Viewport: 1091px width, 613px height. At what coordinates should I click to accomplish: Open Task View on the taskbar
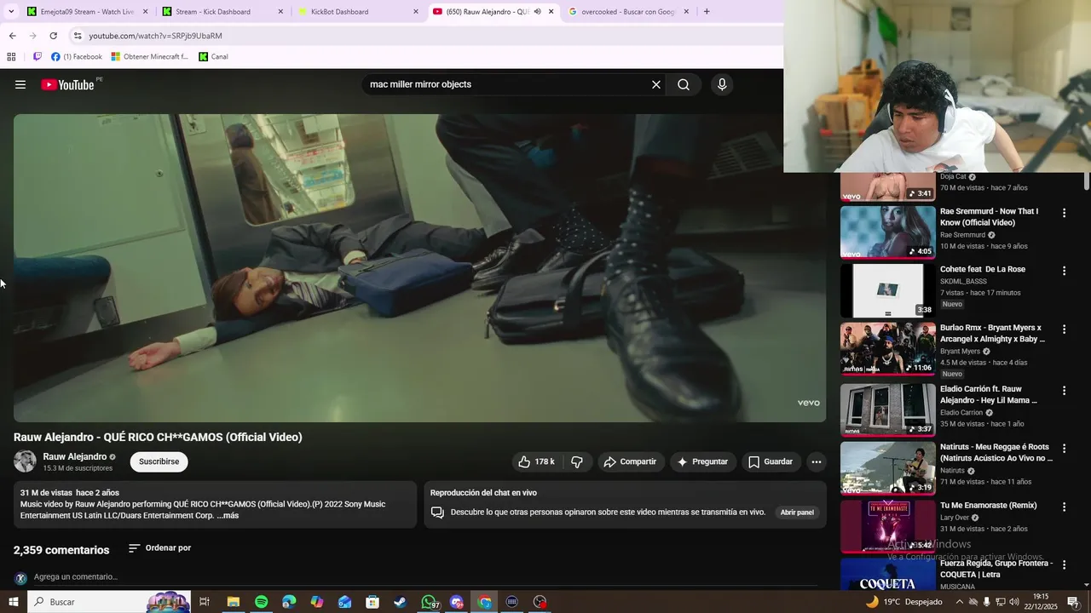coord(205,602)
